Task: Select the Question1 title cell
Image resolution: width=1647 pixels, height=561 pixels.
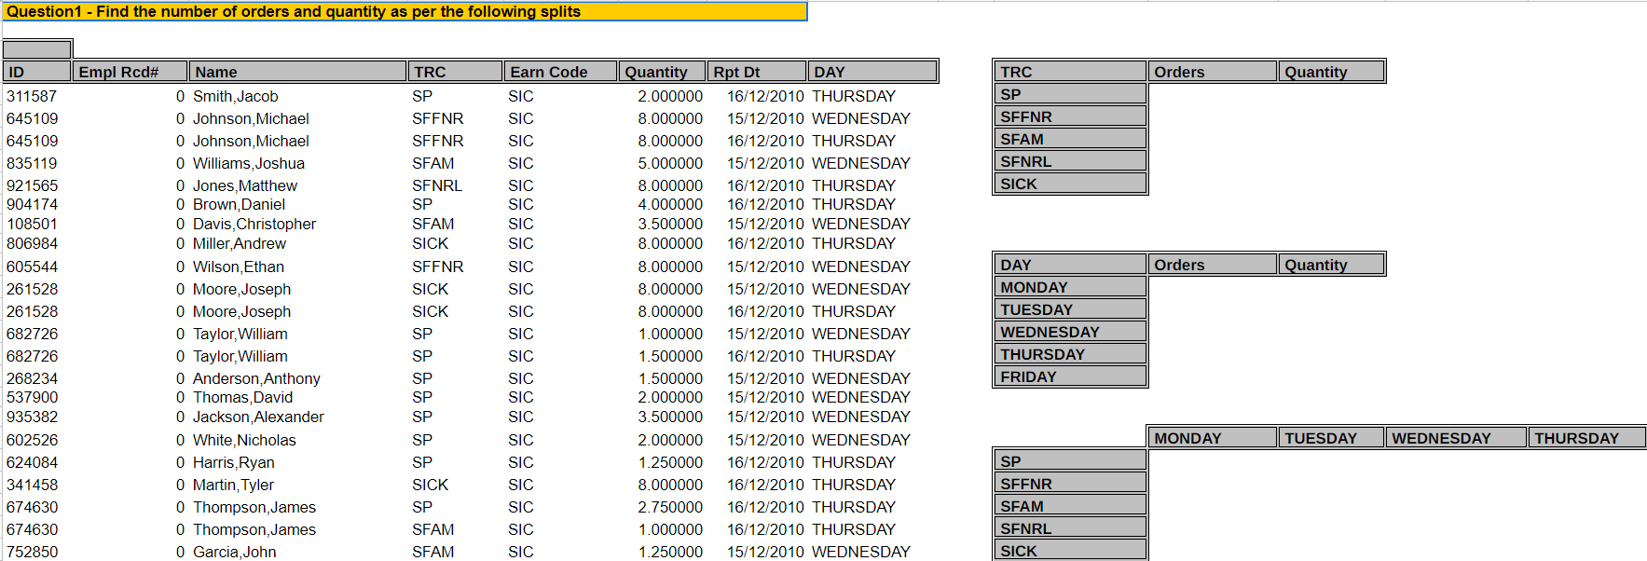Action: click(405, 11)
